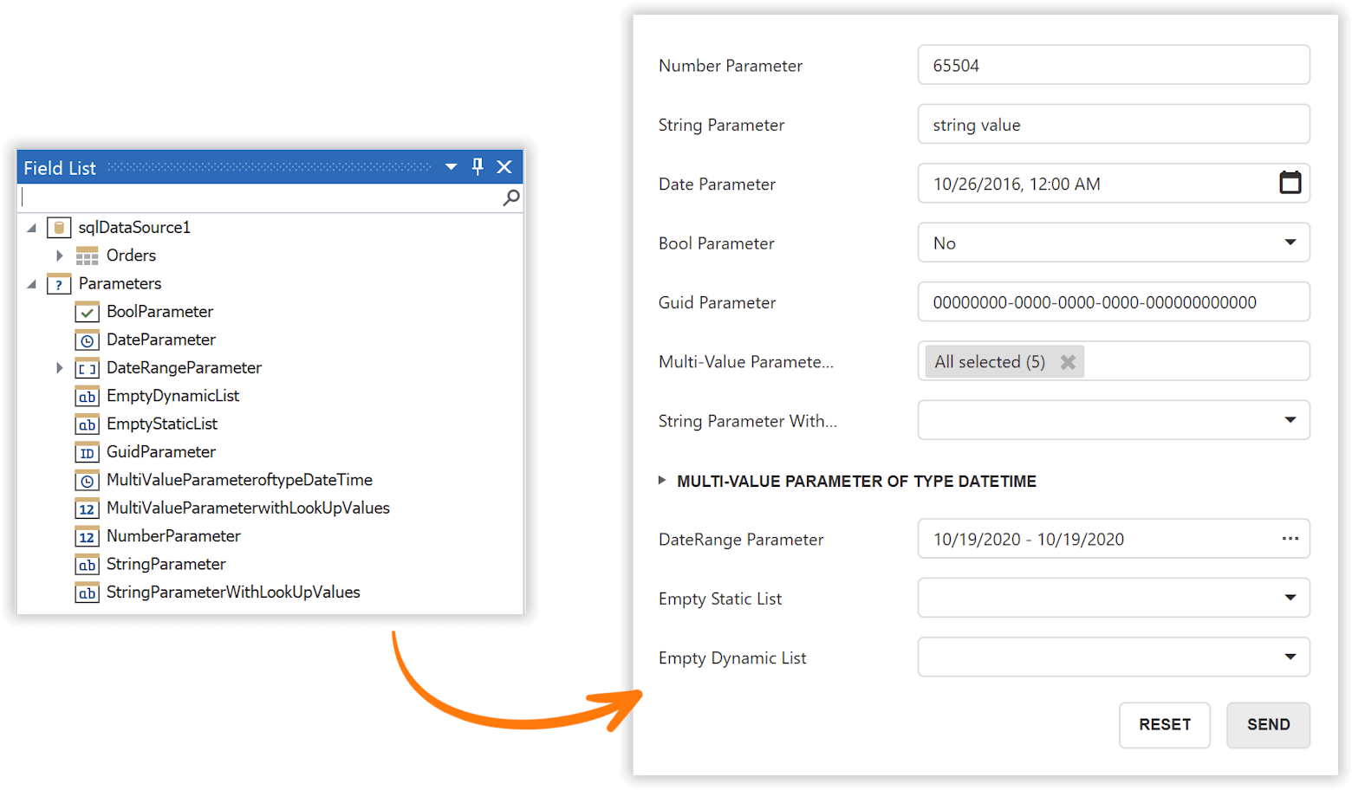Select the sqlDataSource1 database icon
Image resolution: width=1352 pixels, height=790 pixels.
(x=58, y=227)
